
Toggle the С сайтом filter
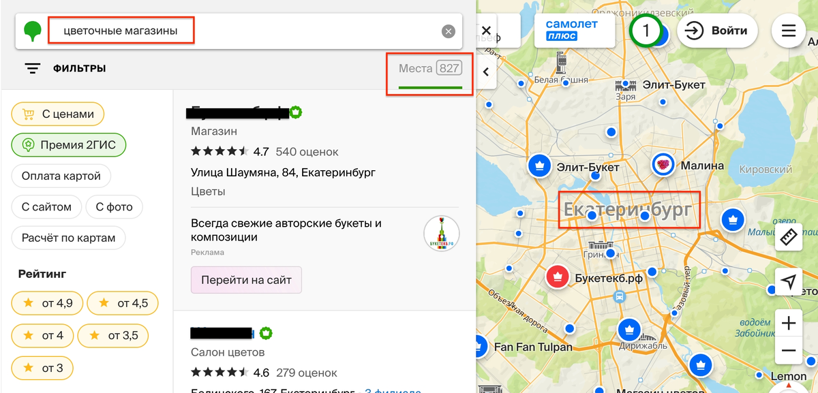tap(46, 207)
